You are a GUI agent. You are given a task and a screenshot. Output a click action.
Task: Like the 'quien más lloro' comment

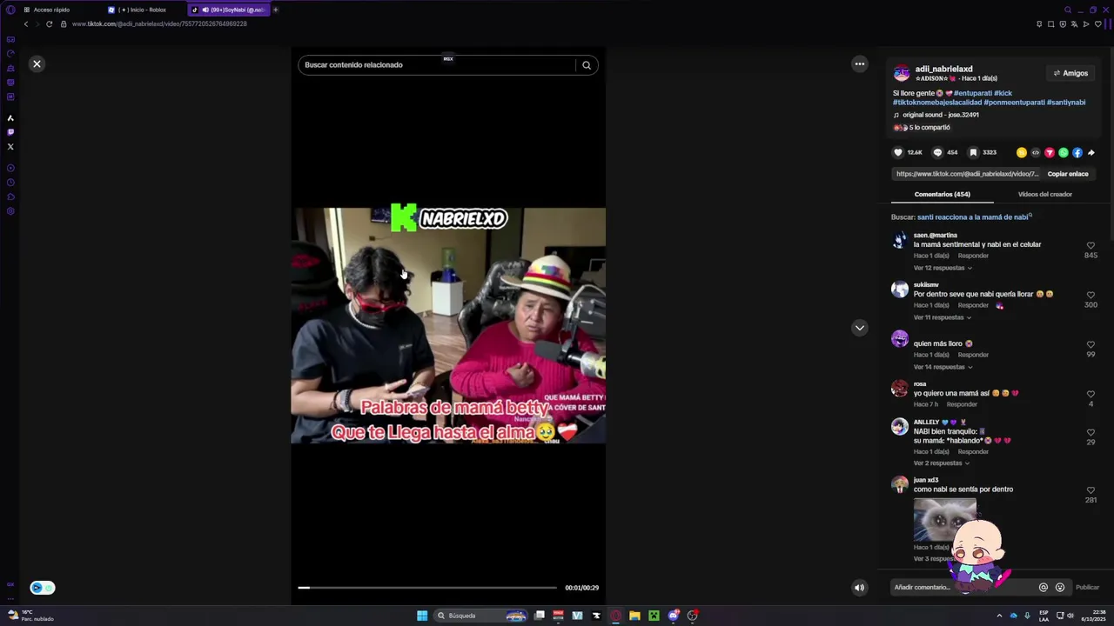tap(1091, 345)
